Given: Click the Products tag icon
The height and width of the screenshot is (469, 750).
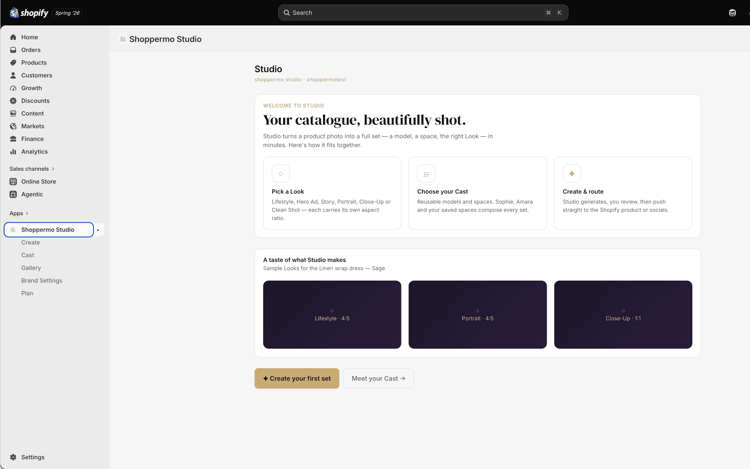Looking at the screenshot, I should [x=13, y=63].
